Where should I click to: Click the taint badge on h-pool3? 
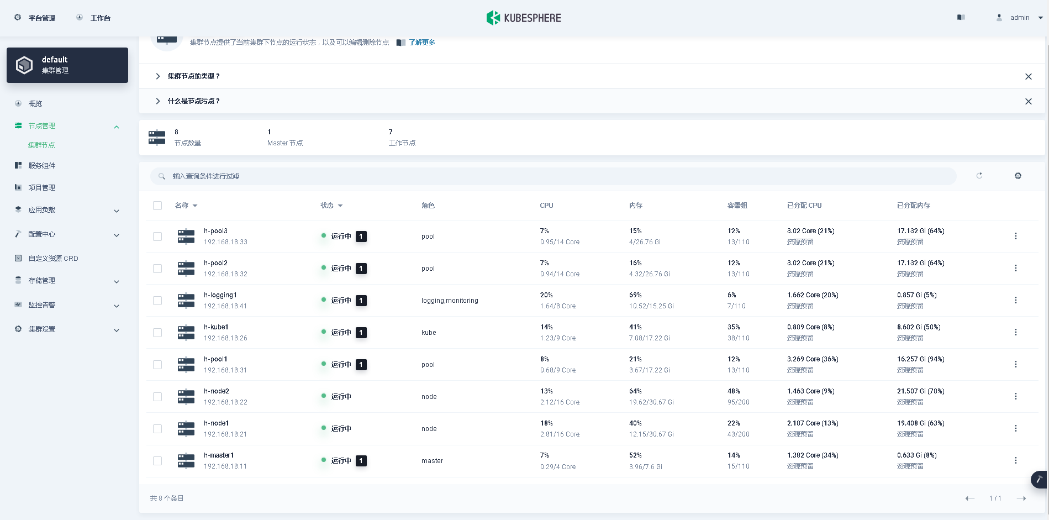click(361, 237)
